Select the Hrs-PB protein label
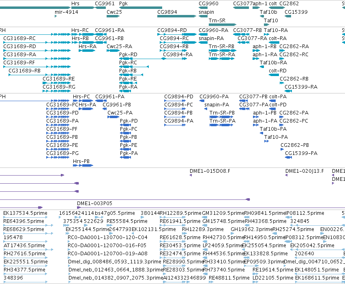 (81, 161)
